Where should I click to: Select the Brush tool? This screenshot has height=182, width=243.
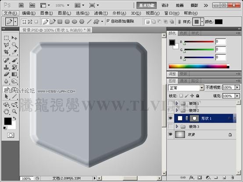pyautogui.click(x=14, y=60)
